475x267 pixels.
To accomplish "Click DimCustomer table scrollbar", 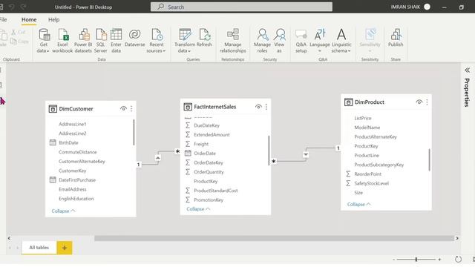I will tap(134, 132).
